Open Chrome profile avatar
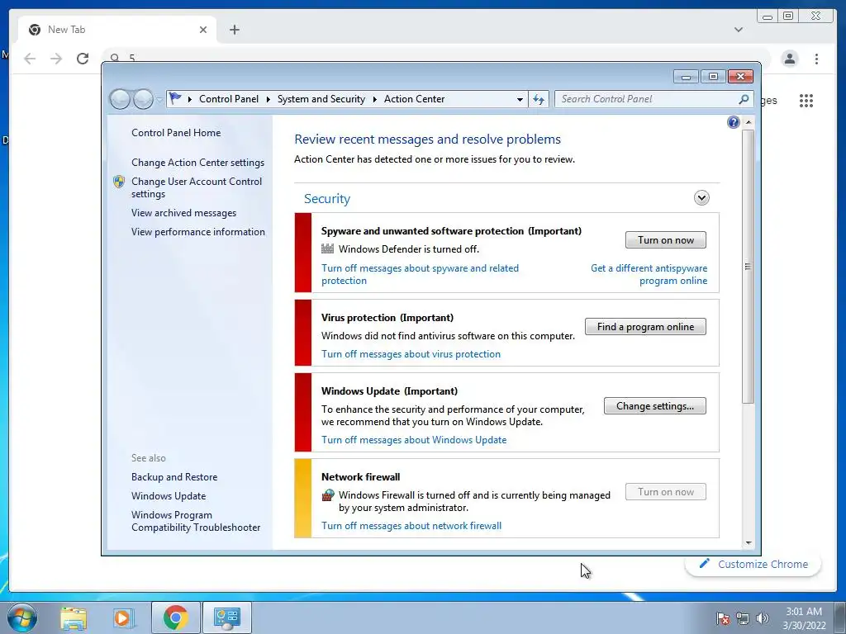Screen dimensions: 846x634 click(789, 59)
